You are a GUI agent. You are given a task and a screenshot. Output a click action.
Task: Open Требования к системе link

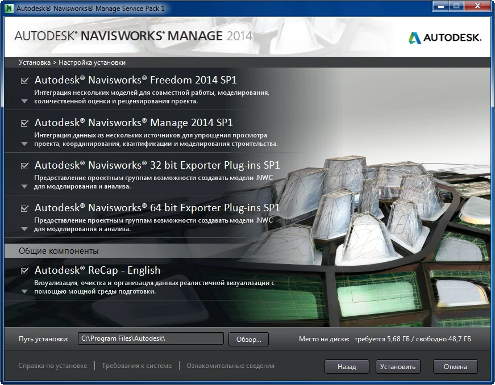(136, 366)
